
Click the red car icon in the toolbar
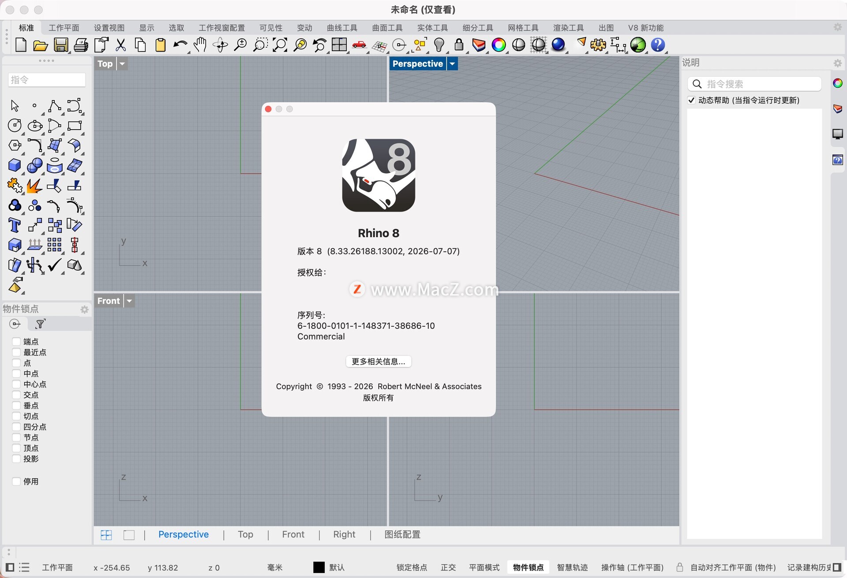pos(360,45)
